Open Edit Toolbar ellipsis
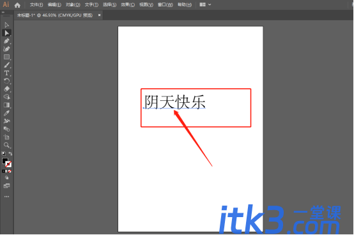The image size is (354, 235). coord(6,197)
